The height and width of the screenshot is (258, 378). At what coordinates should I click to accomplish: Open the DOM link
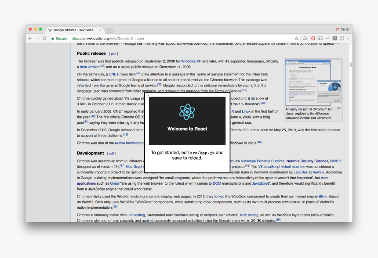217,183
